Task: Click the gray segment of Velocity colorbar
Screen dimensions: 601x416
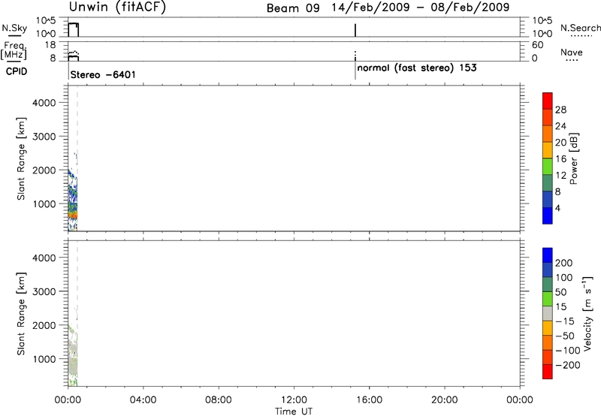Action: click(x=548, y=313)
